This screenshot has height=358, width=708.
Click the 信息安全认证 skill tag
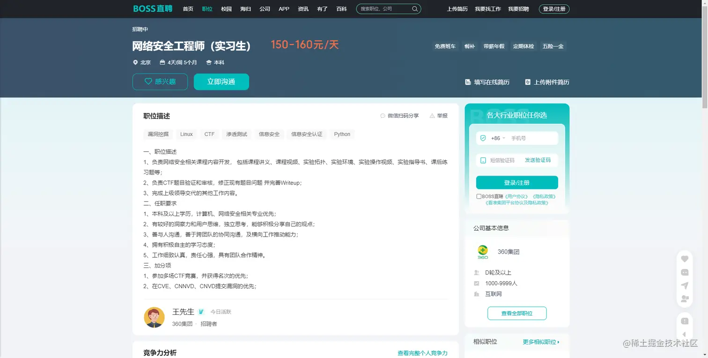click(x=307, y=134)
